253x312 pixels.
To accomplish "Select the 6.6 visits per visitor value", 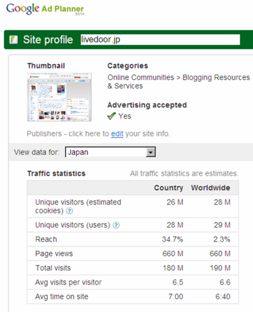I will [x=225, y=282].
